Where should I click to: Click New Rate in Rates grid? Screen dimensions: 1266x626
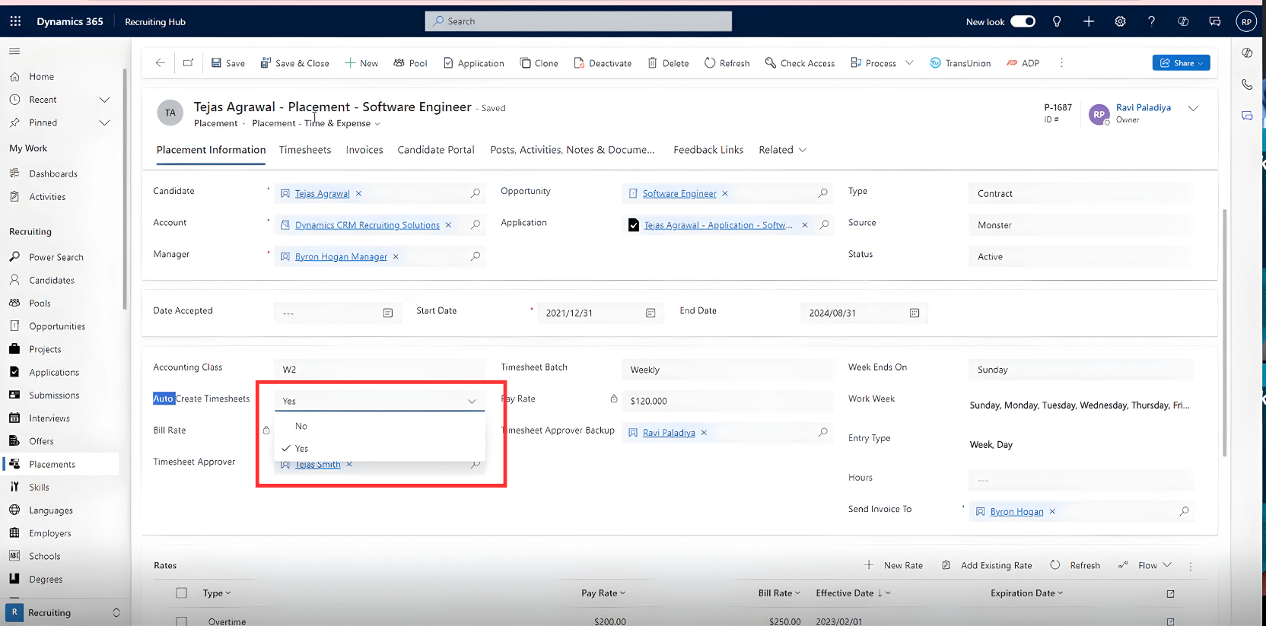[894, 565]
